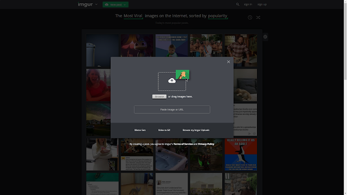
Task: Open the Really Killing It As An Adult meme
Action: [241, 154]
